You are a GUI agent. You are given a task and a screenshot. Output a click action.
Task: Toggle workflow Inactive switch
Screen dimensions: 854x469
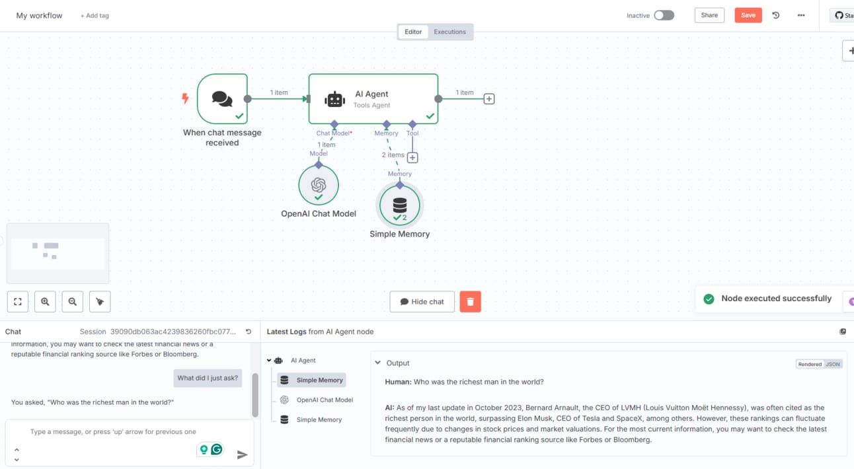point(664,15)
